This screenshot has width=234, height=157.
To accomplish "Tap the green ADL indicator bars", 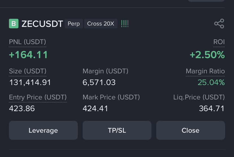I will [125, 24].
